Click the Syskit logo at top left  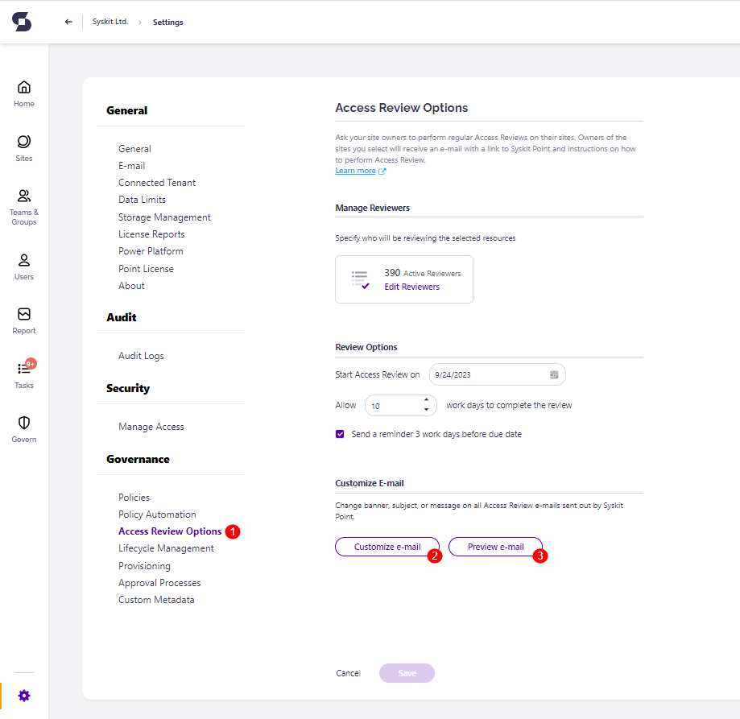(x=22, y=22)
